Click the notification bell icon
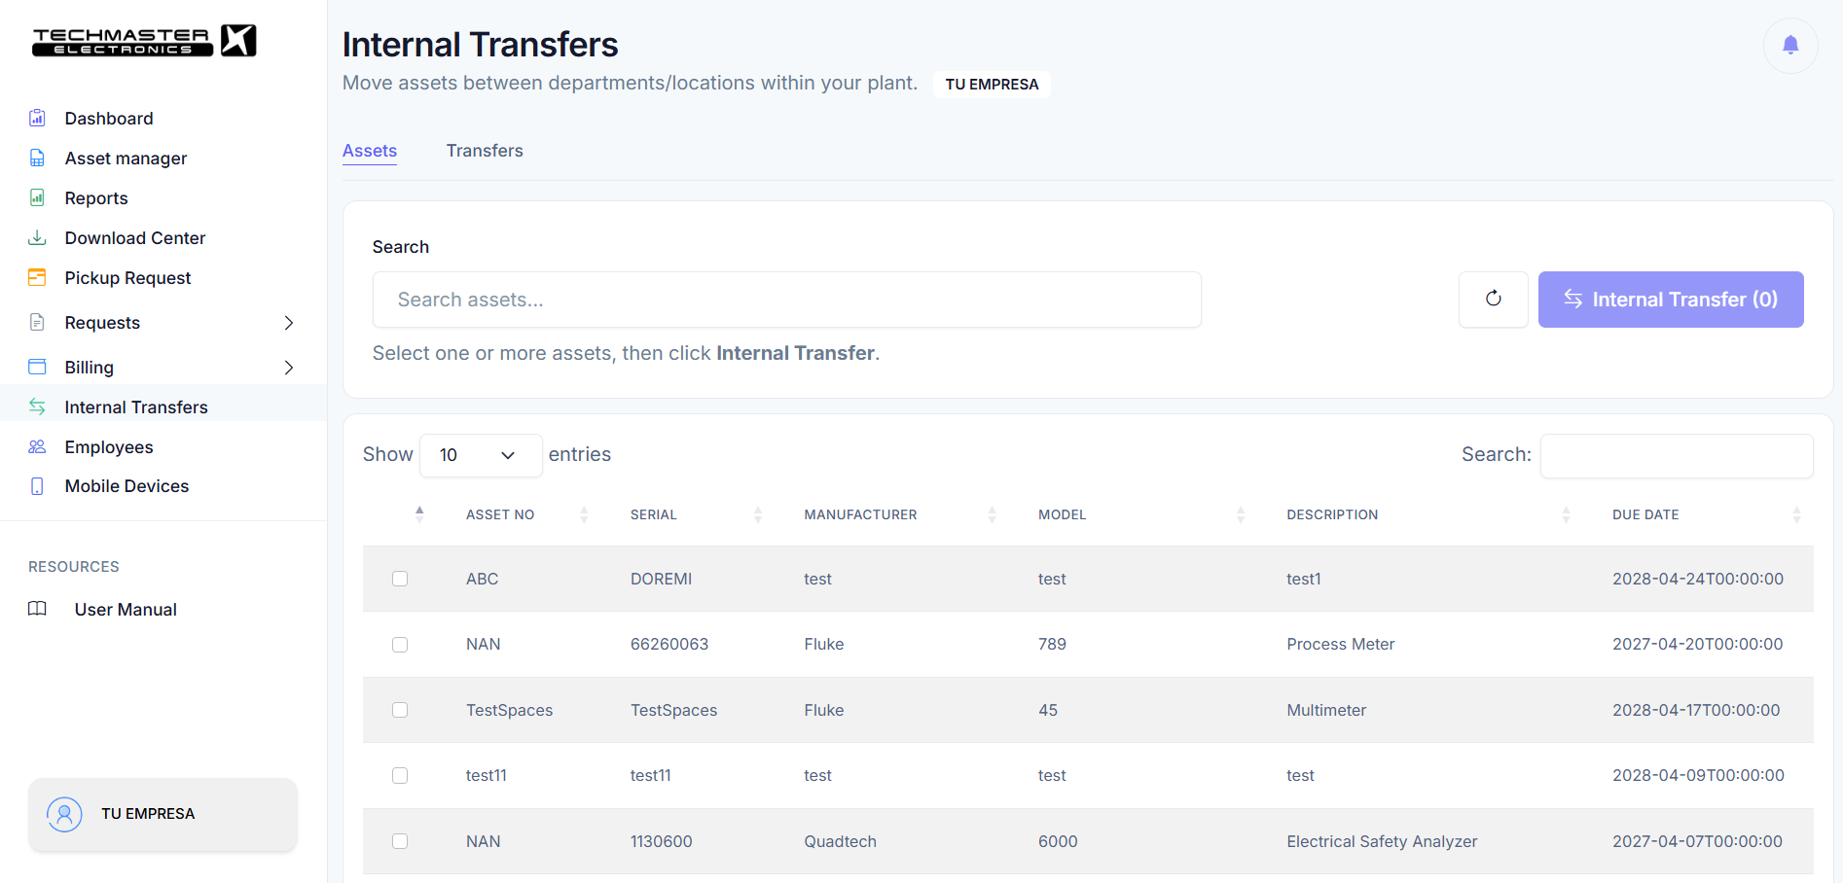The width and height of the screenshot is (1843, 883). [1790, 45]
